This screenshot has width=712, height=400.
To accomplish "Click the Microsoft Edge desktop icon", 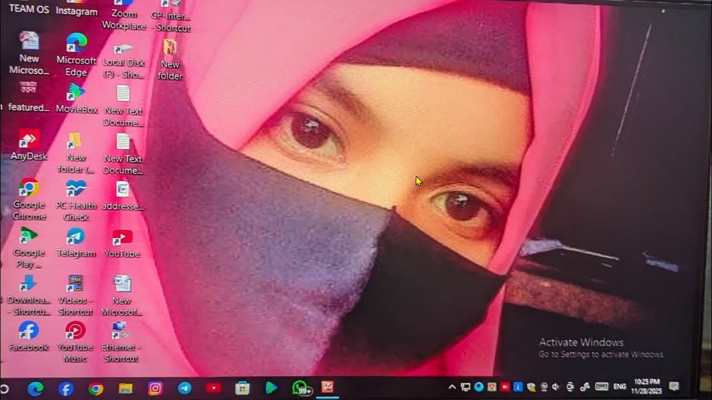I will [76, 43].
